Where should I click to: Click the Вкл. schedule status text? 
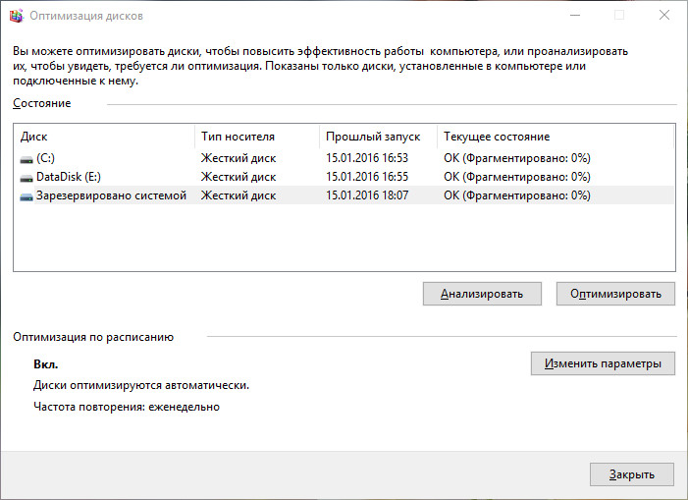point(45,364)
